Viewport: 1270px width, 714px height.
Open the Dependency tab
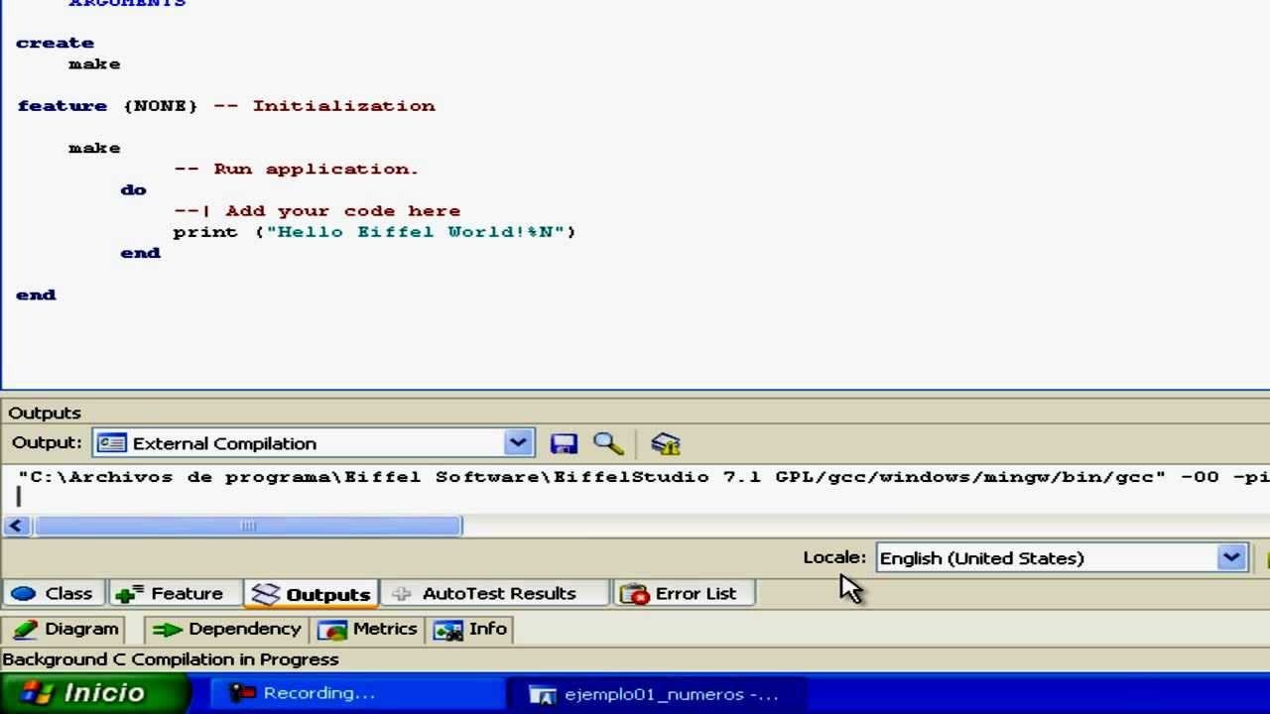click(x=227, y=629)
